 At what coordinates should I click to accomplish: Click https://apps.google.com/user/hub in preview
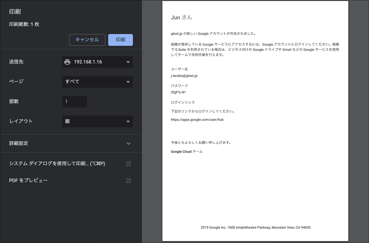coord(197,120)
